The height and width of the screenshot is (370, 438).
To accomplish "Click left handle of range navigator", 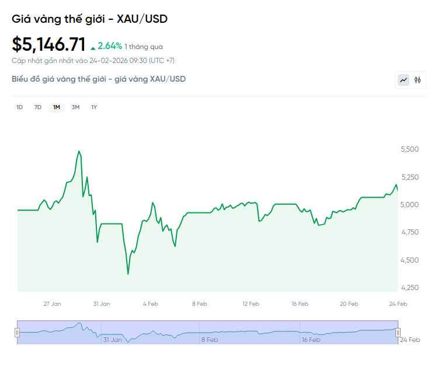I will coord(17,333).
